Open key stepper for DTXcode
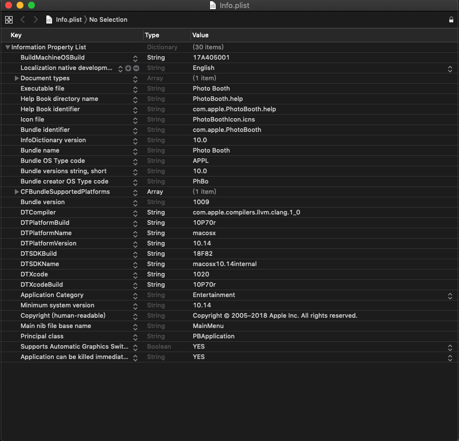Image resolution: width=459 pixels, height=441 pixels. click(x=135, y=275)
